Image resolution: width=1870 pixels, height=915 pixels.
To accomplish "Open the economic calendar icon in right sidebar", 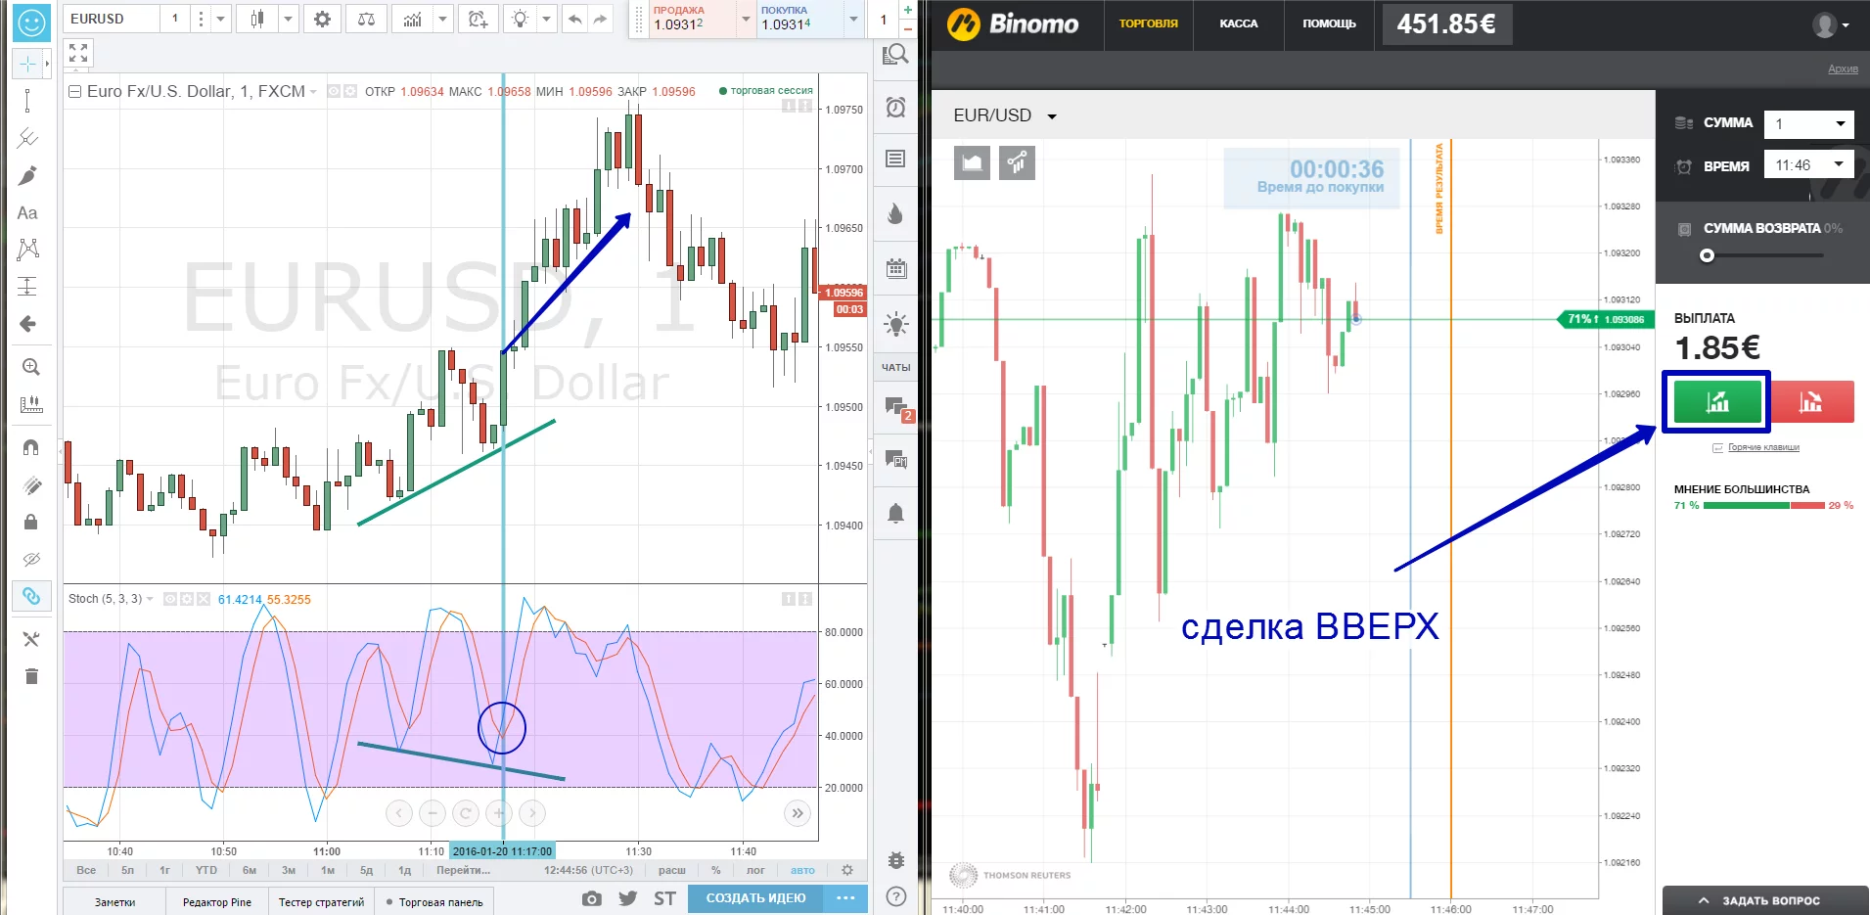I will point(895,268).
